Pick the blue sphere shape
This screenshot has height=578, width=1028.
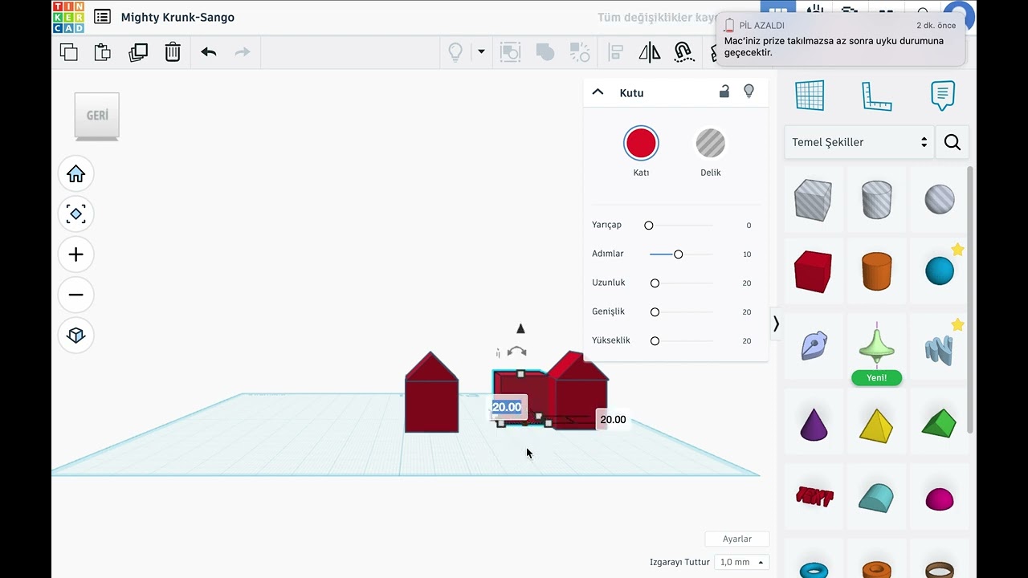(940, 271)
